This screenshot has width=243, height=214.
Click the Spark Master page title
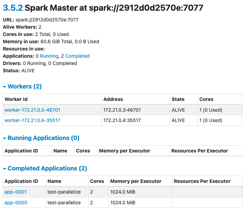(103, 8)
